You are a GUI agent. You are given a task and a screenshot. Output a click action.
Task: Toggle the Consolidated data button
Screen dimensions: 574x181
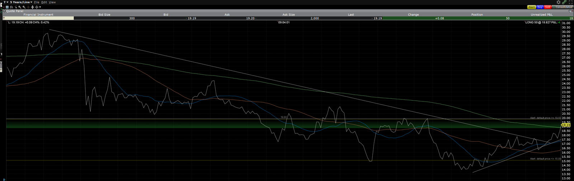point(563,7)
